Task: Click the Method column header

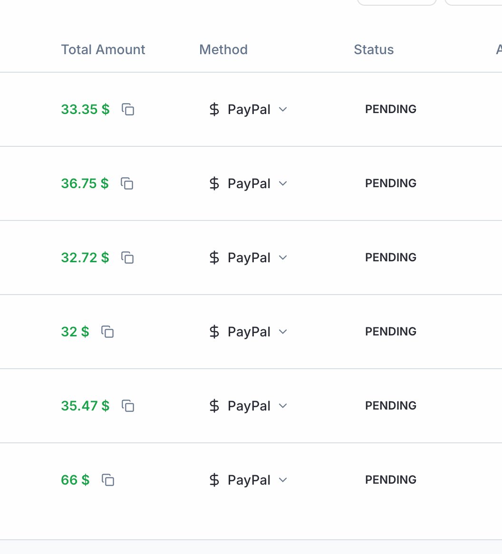Action: coord(223,49)
